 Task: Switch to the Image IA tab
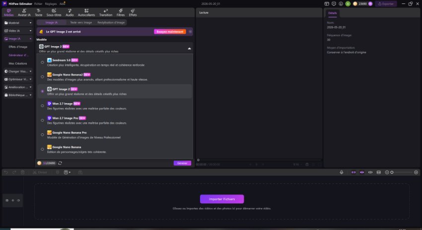pyautogui.click(x=52, y=23)
